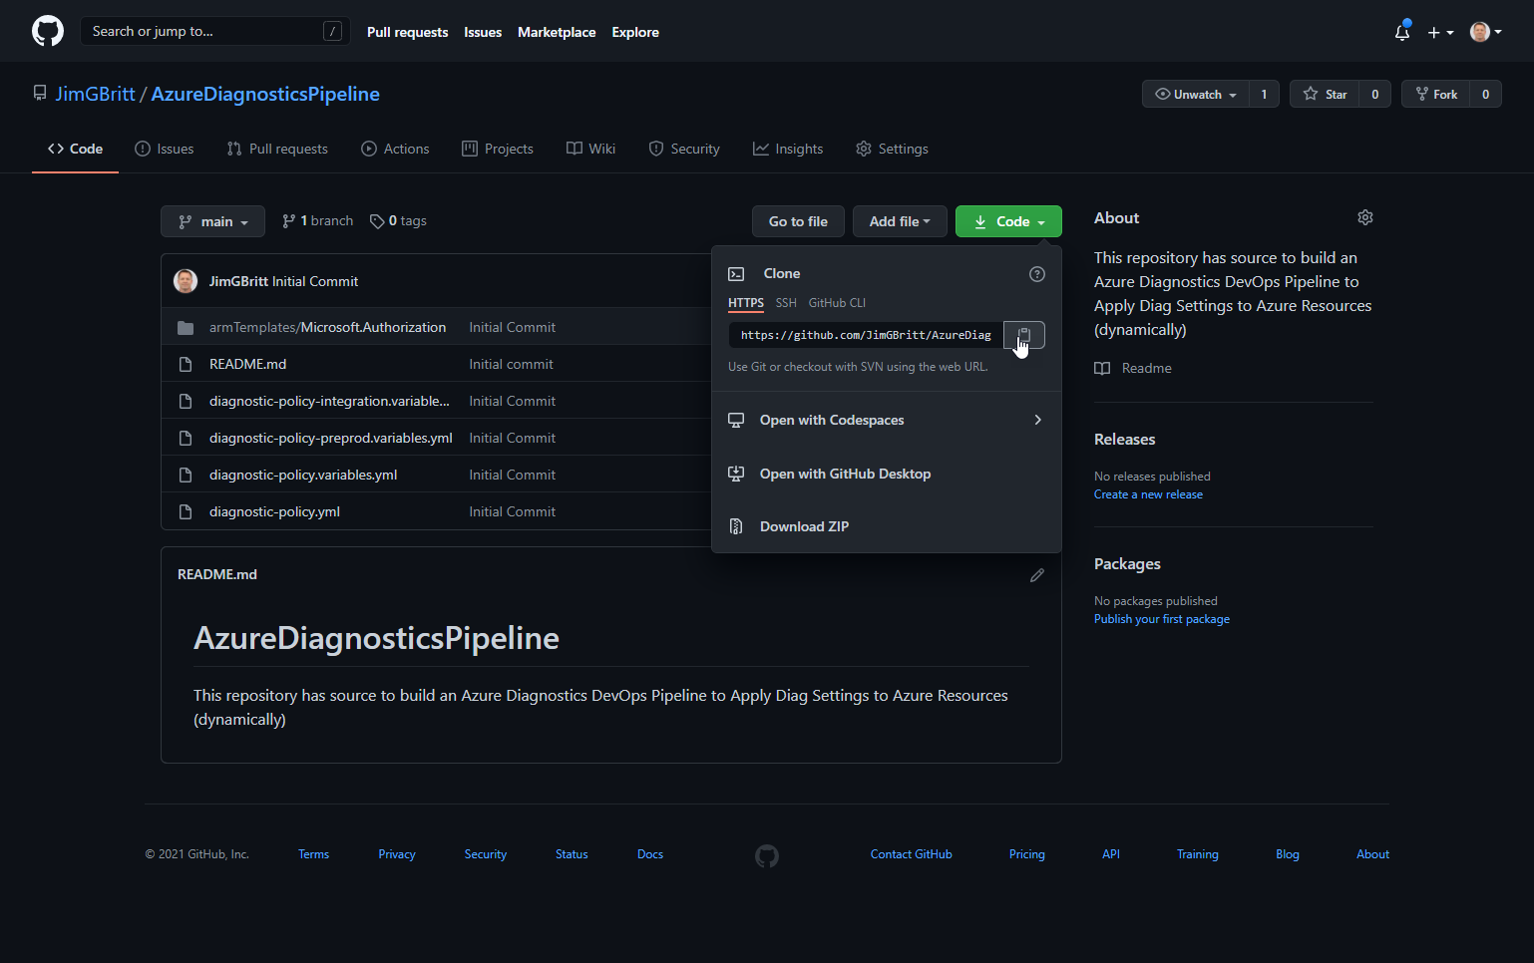Focus the Search or jump to field
The image size is (1534, 963).
(x=215, y=31)
